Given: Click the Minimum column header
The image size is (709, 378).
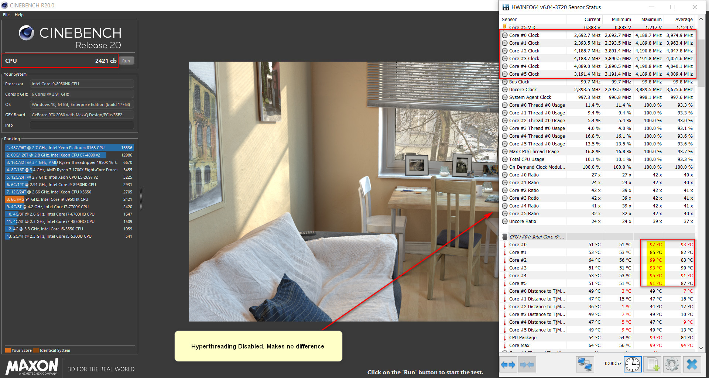Looking at the screenshot, I should (618, 19).
